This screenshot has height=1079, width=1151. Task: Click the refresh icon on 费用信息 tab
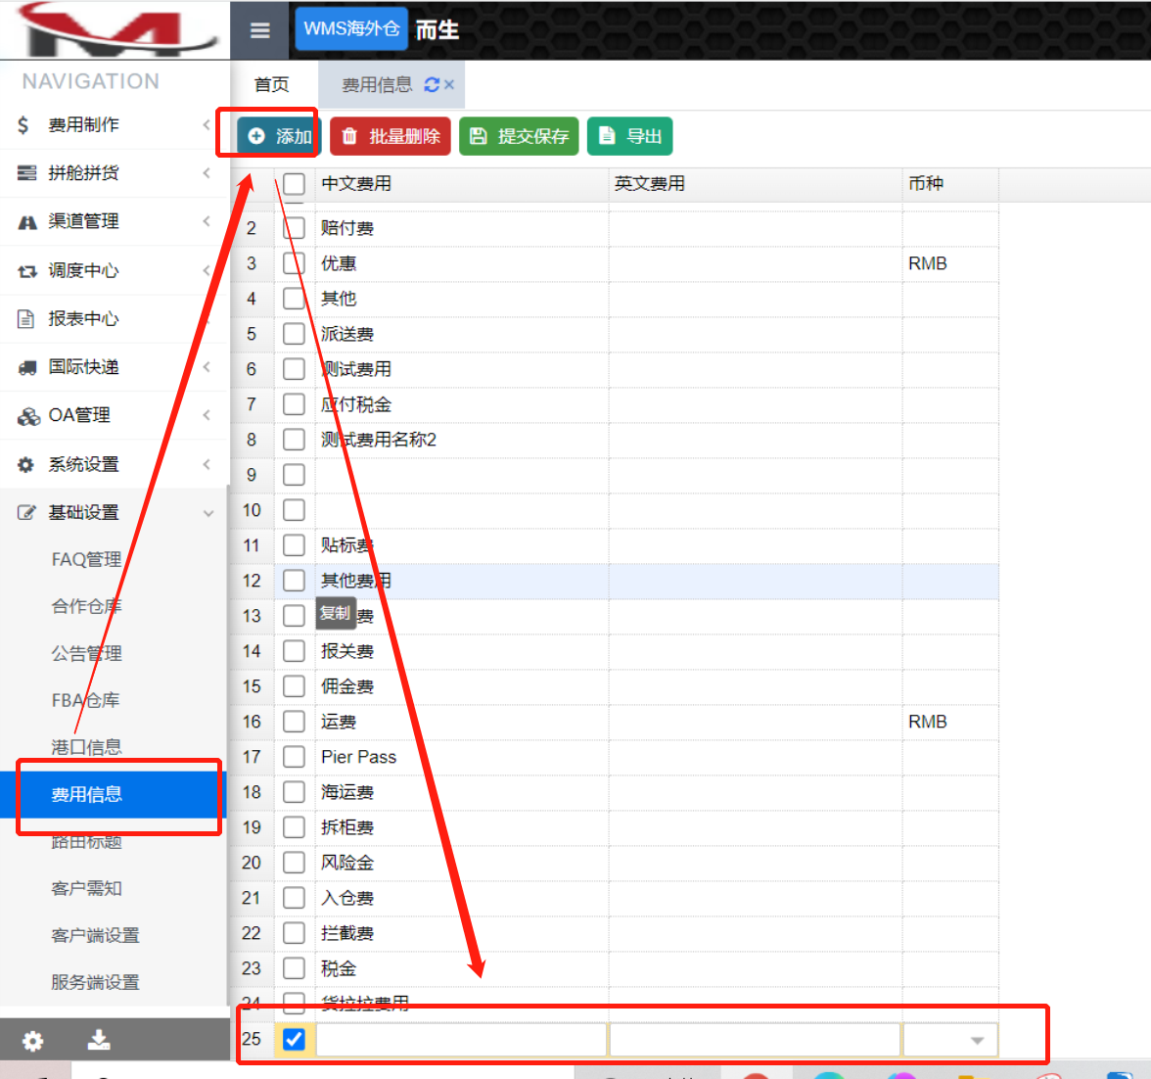click(432, 85)
